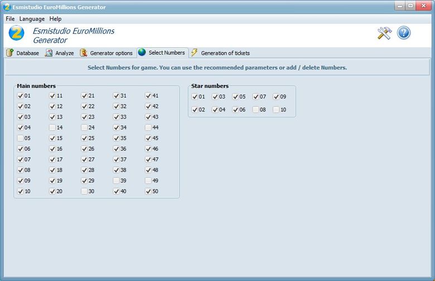Click the lightning icon for Generation of tickets

[194, 52]
